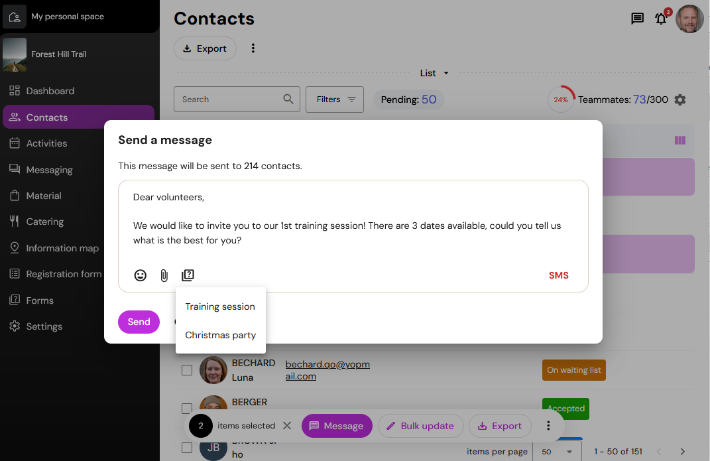This screenshot has height=461, width=710.
Task: Send the message with the Send button
Action: point(139,322)
